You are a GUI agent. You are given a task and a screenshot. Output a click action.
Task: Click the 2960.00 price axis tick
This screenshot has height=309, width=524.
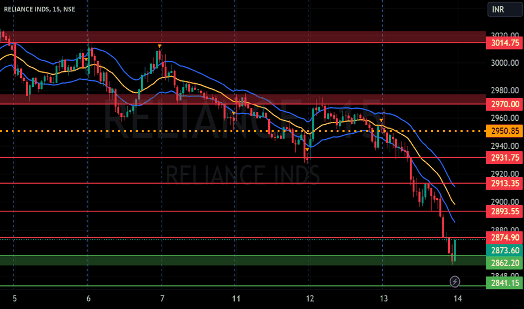tap(505, 118)
